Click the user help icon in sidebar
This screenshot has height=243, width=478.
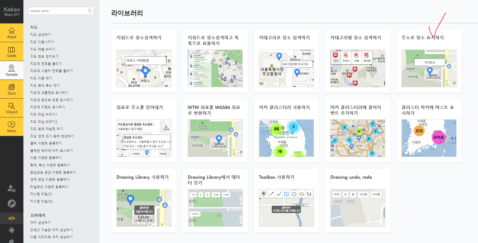11,189
